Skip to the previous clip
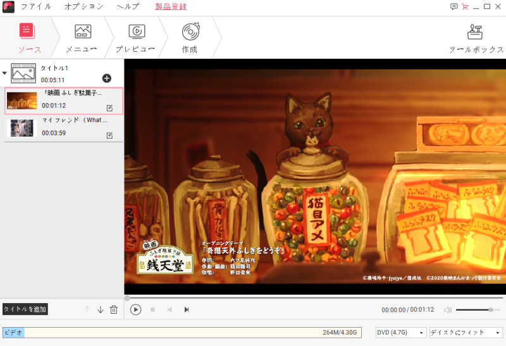The width and height of the screenshot is (506, 346). [x=170, y=310]
